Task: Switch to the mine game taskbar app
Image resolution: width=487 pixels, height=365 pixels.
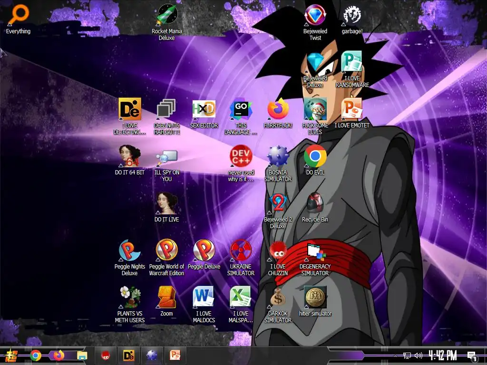Action: (152, 355)
